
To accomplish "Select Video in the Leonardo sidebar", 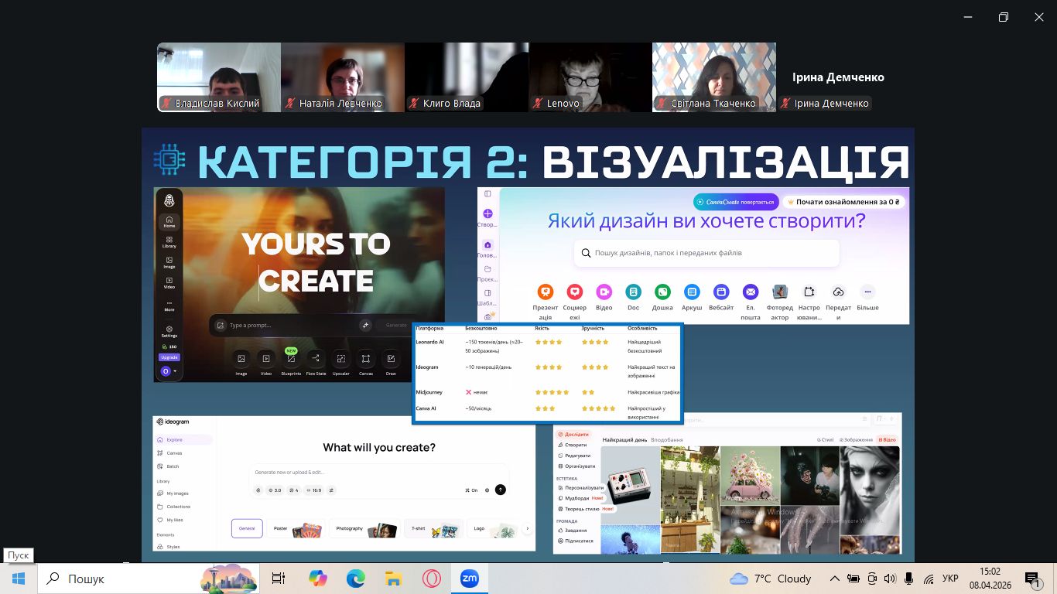I will 169,282.
